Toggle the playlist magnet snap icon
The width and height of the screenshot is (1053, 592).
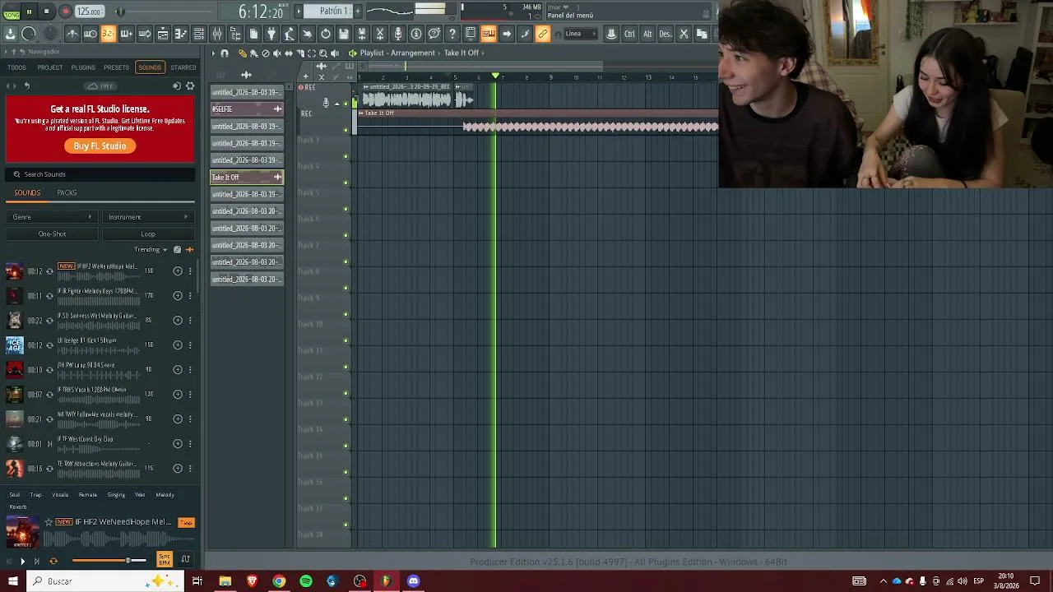coord(225,53)
